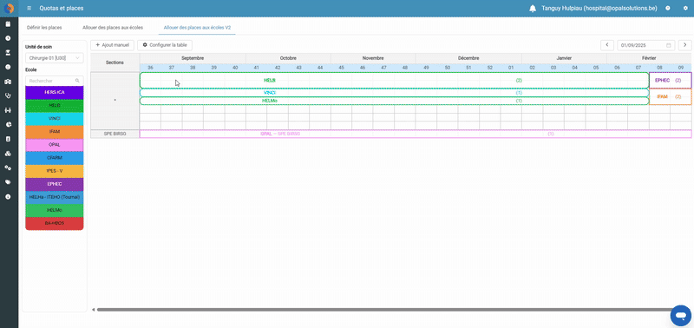Go to previous period with left chevron
Viewport: 694px width, 328px height.
pos(607,45)
